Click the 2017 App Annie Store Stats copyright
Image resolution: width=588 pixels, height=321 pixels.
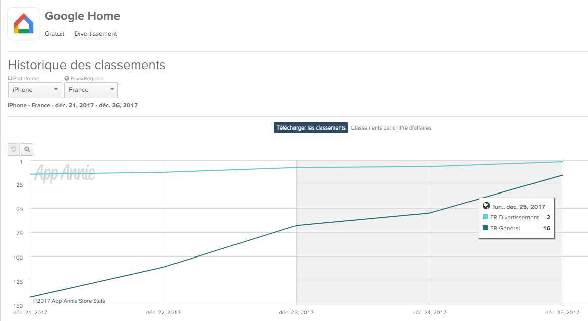pyautogui.click(x=69, y=301)
